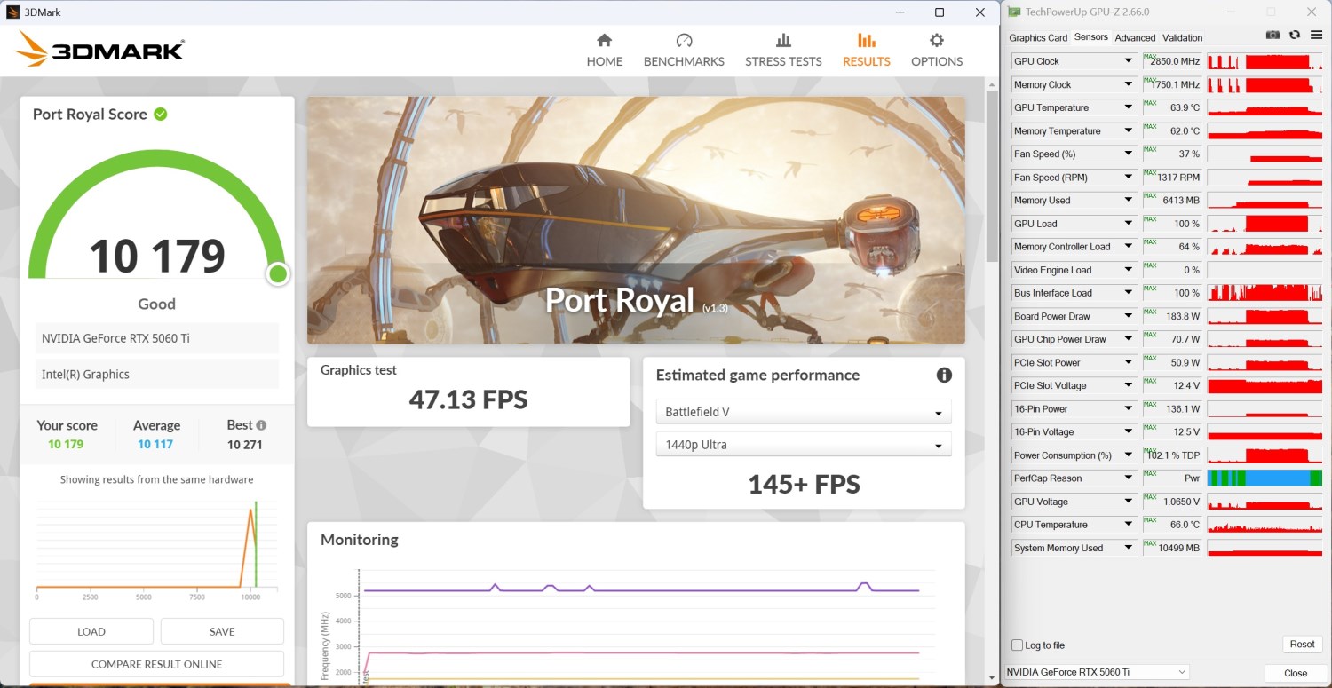Open the GPU selector dropdown in GPU-Z

coord(1097,672)
